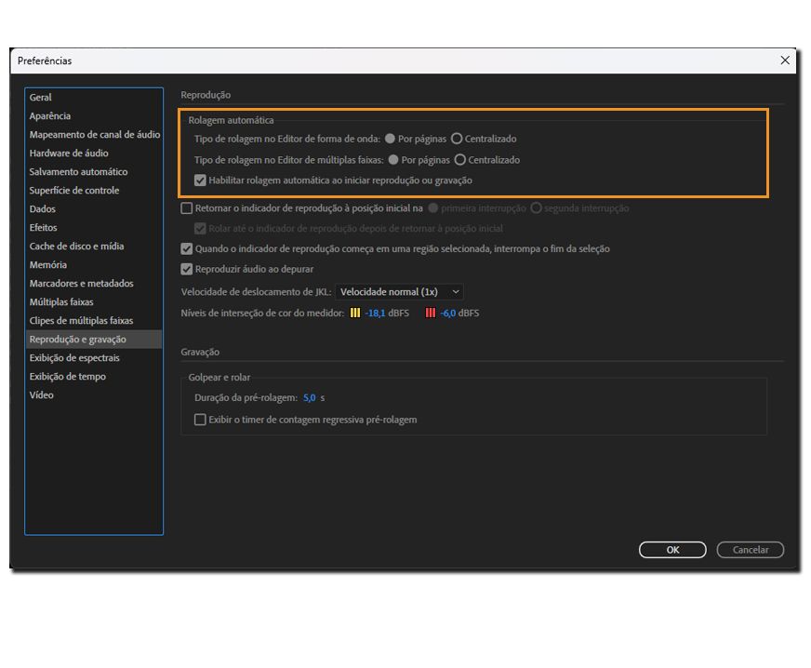Choose Centralizado for waveform editor scrolling
Screen dimensions: 811x668
(x=456, y=139)
